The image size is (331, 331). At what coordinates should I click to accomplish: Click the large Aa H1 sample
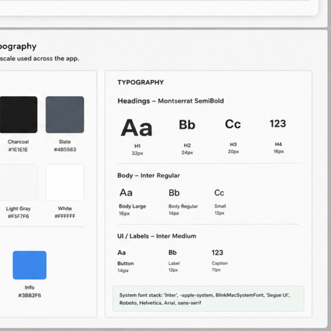tap(137, 128)
